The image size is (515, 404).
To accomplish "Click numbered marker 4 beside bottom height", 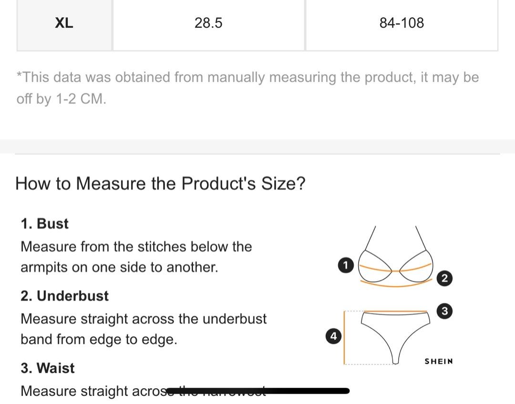I will point(333,336).
